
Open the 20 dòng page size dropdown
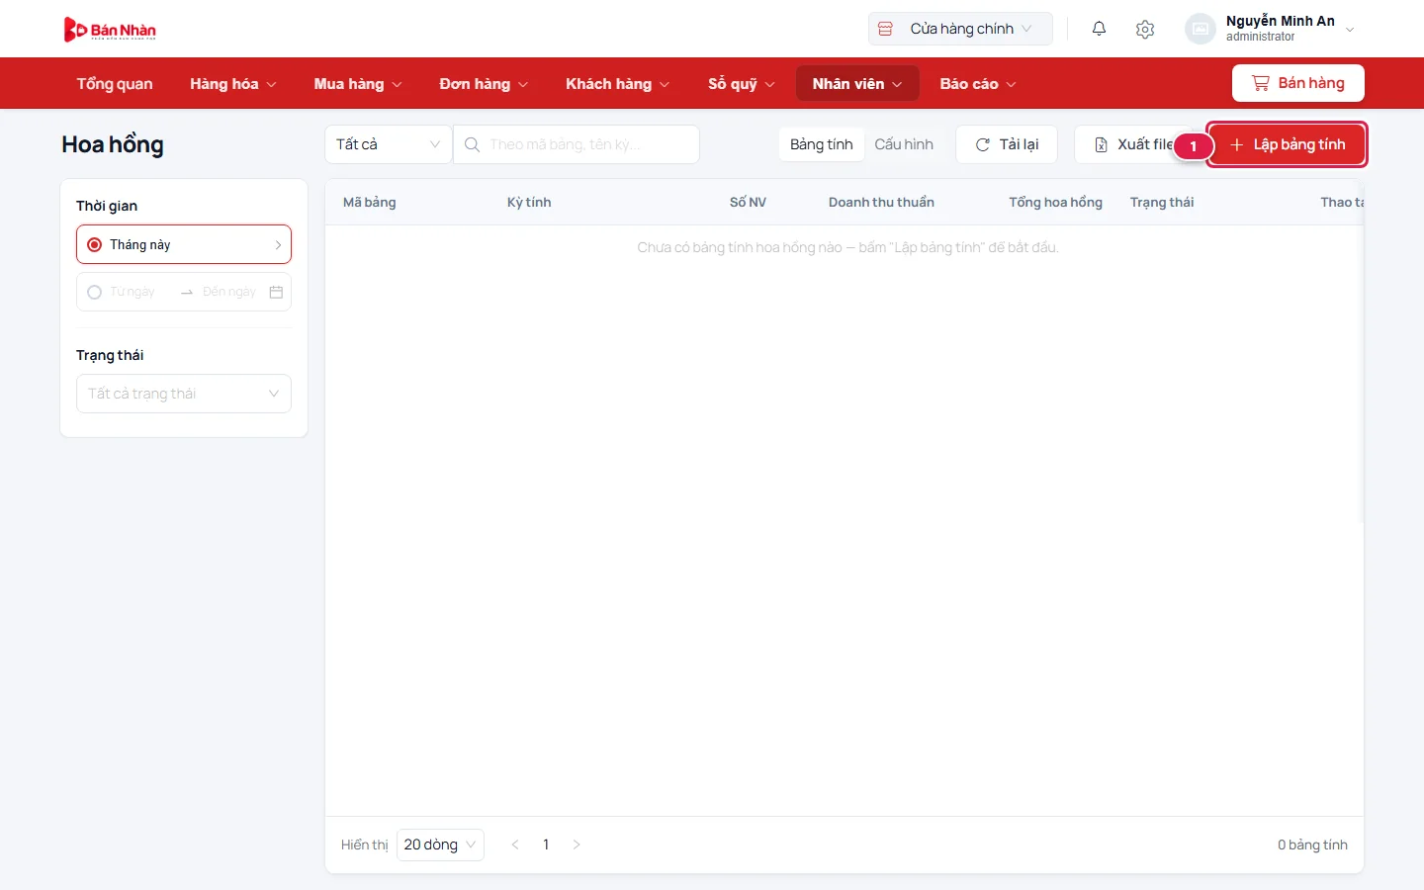tap(440, 845)
